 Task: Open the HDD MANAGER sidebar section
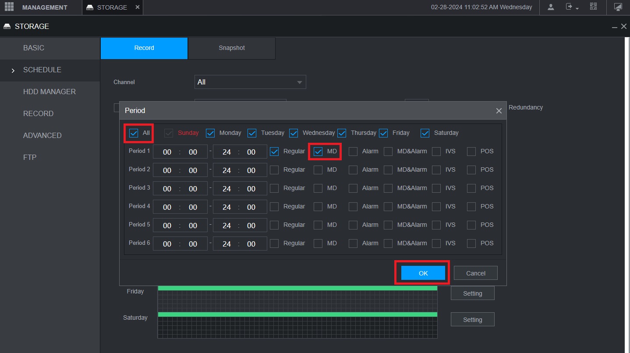[50, 92]
